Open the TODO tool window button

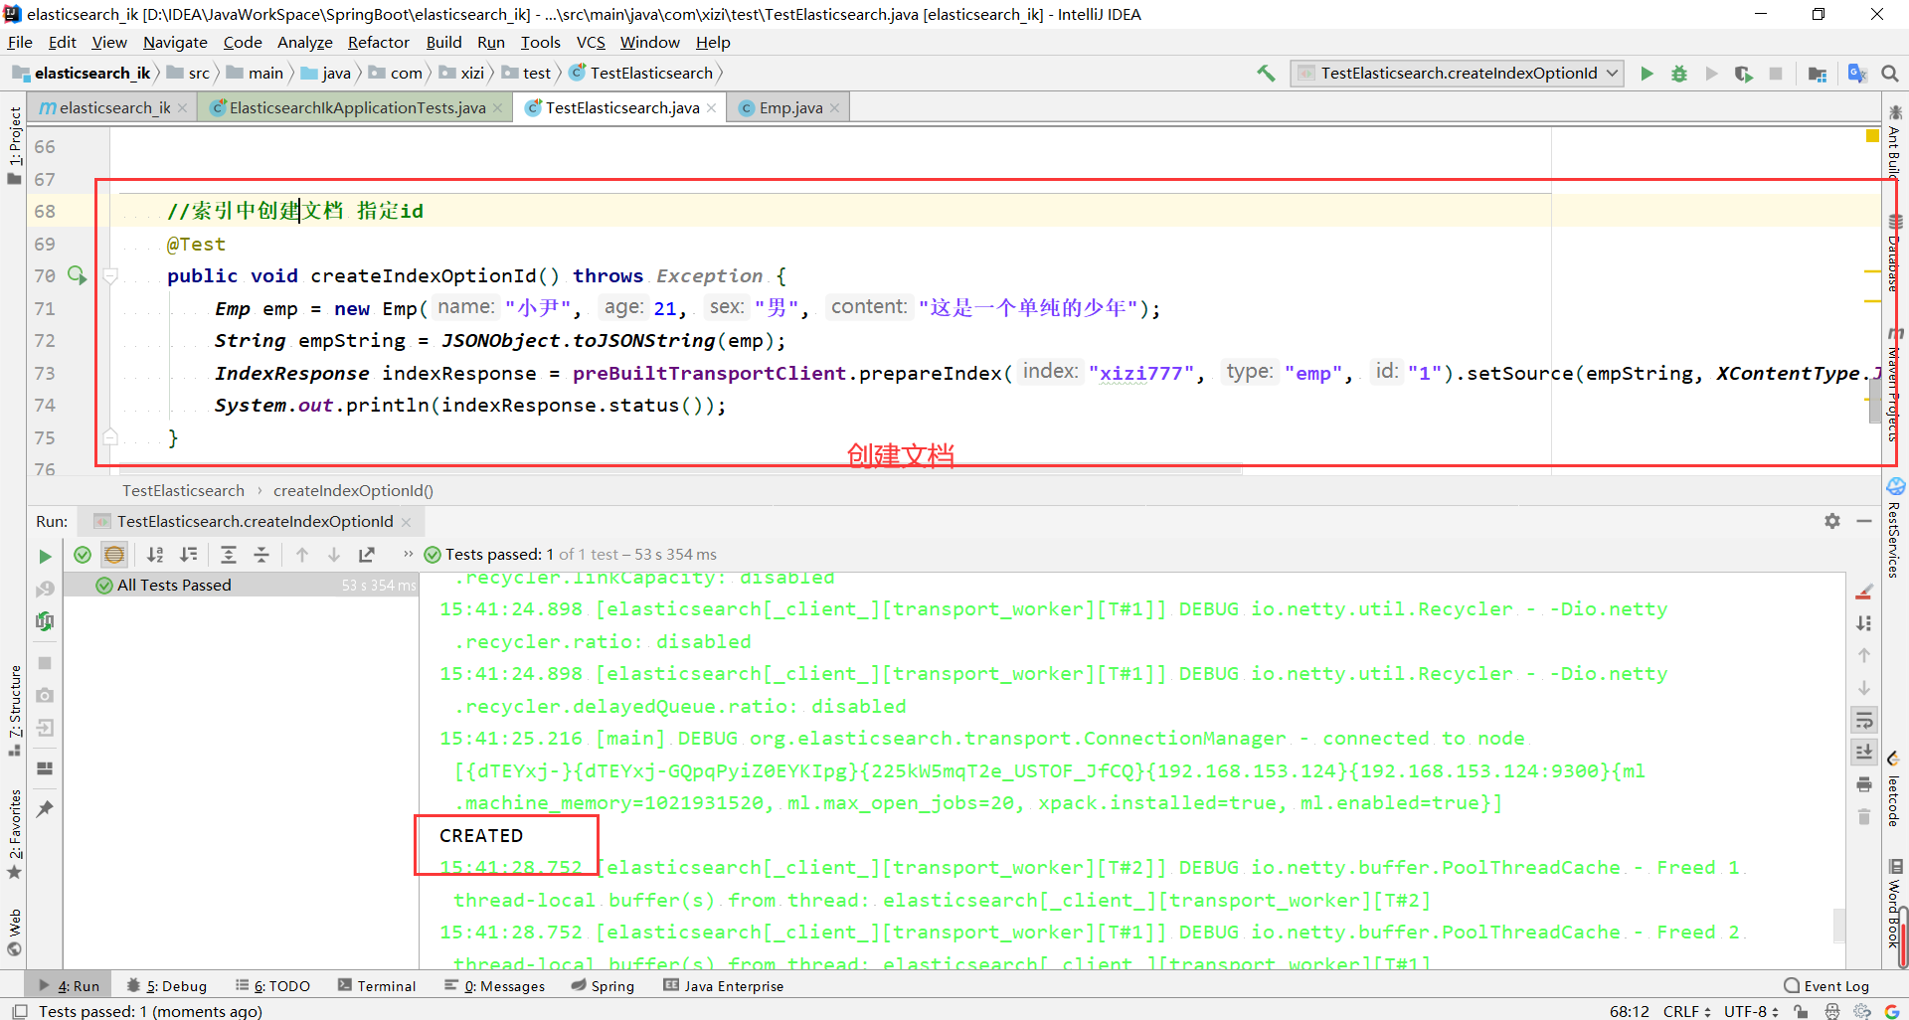pos(272,986)
